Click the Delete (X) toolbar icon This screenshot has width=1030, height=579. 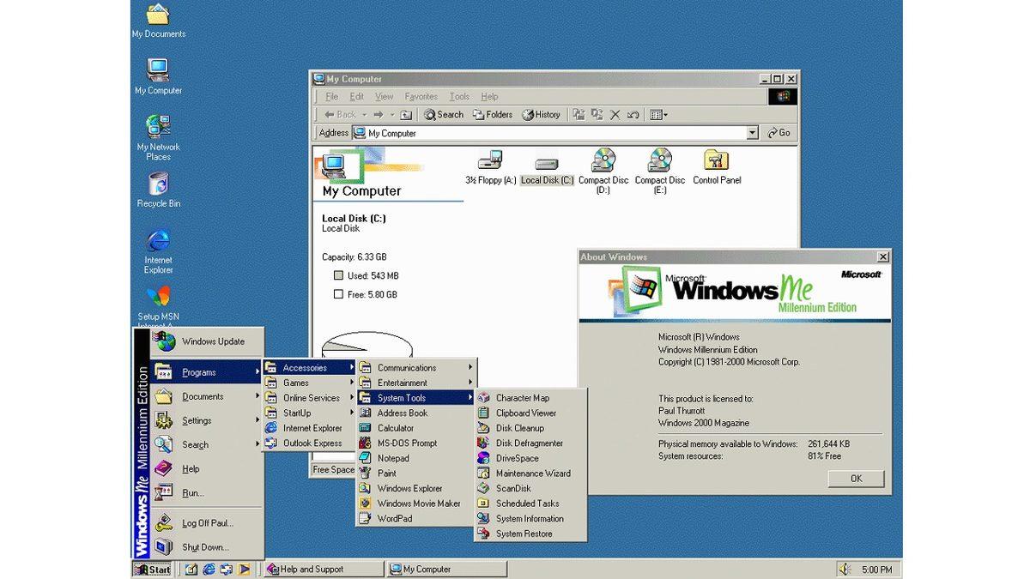pyautogui.click(x=615, y=114)
